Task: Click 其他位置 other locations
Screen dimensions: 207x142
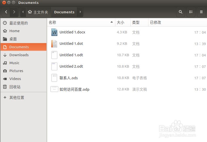Action: click(x=17, y=97)
